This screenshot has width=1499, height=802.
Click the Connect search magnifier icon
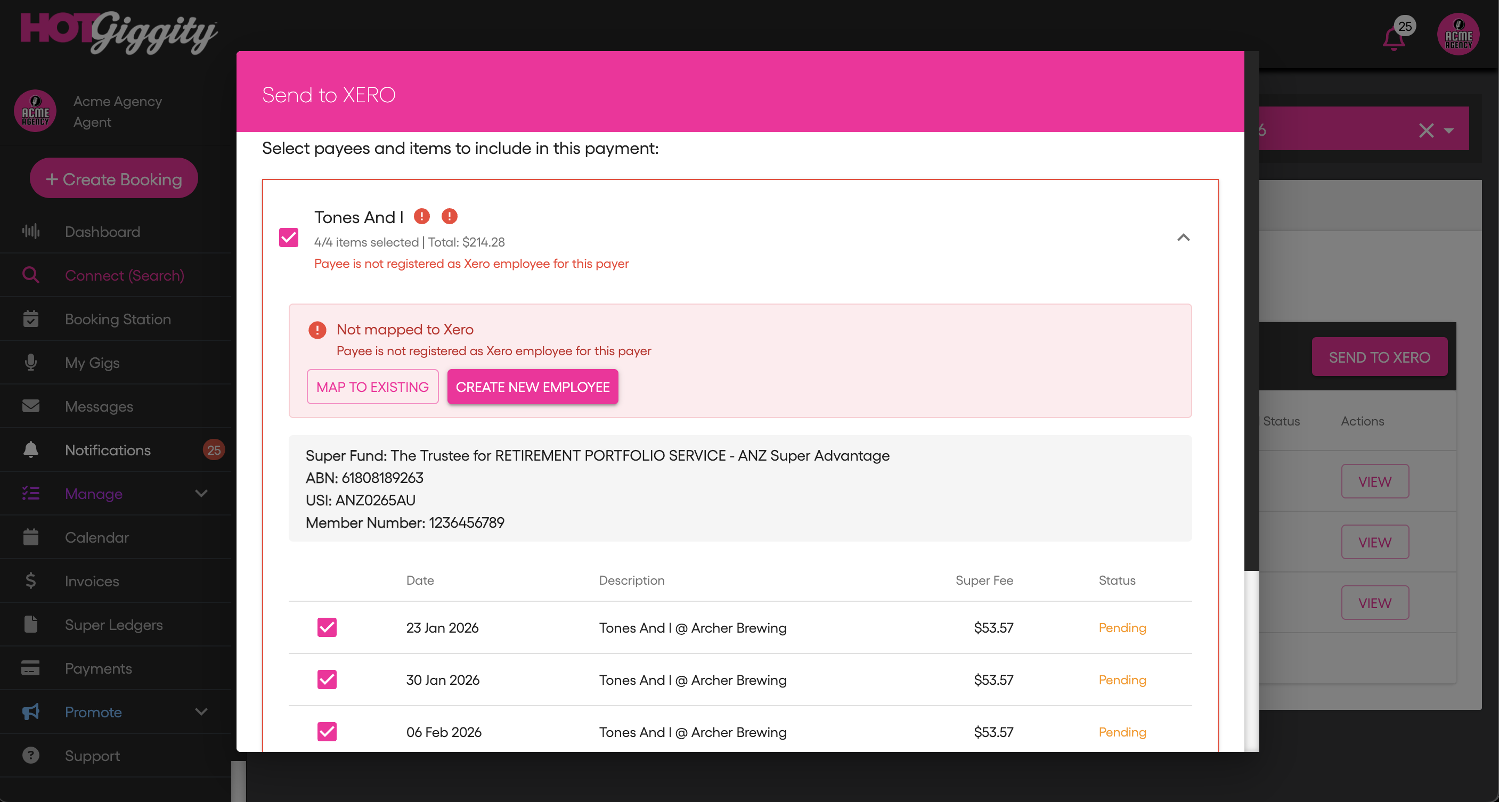31,275
